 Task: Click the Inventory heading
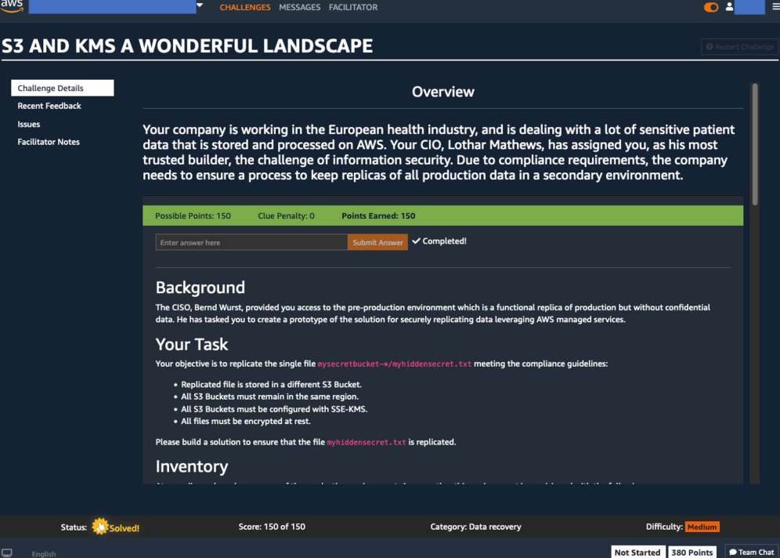pos(192,466)
